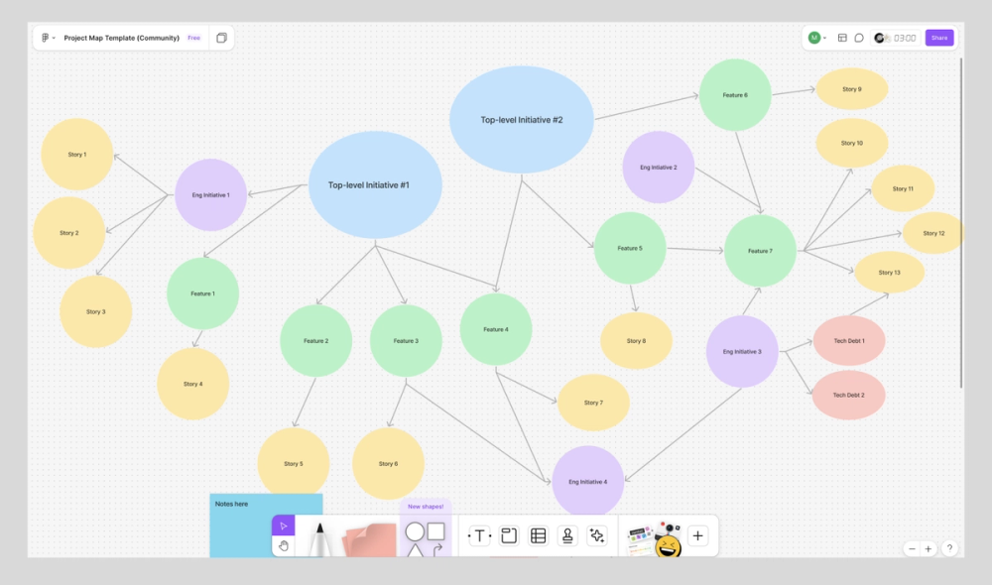Select the Section tool
The image size is (992, 585).
[509, 535]
